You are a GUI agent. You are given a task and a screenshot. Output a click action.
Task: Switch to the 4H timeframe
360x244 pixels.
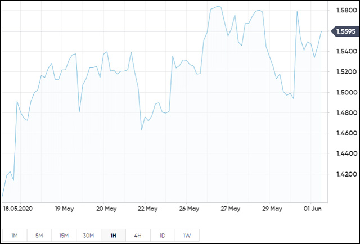138,235
